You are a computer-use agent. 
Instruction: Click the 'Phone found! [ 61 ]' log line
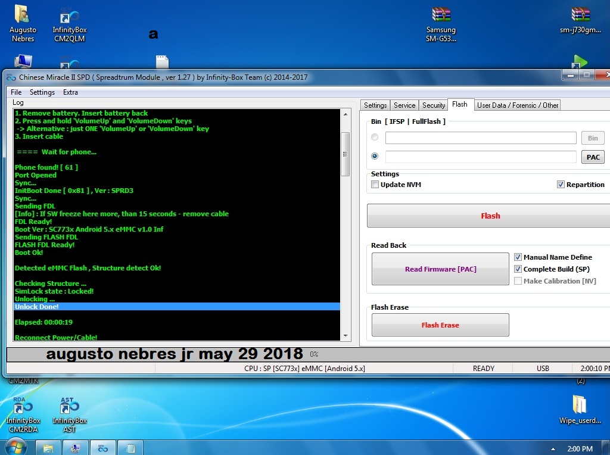46,167
